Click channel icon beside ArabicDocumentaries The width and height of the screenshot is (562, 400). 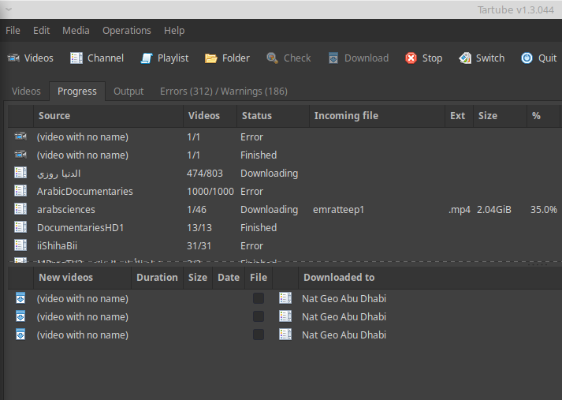20,190
